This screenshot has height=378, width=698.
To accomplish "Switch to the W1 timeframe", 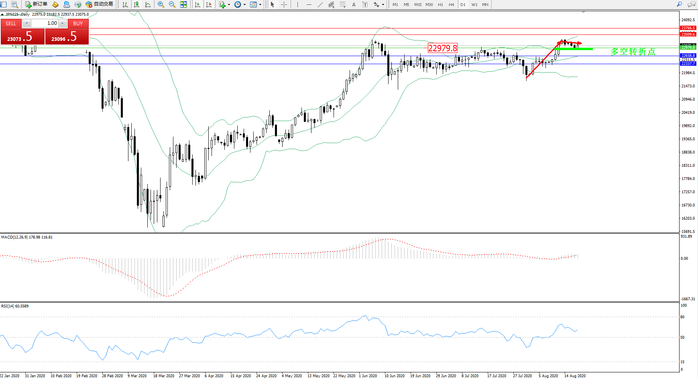I will [x=474, y=4].
